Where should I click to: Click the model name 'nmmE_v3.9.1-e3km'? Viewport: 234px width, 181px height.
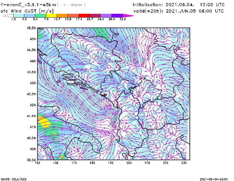click(x=31, y=5)
